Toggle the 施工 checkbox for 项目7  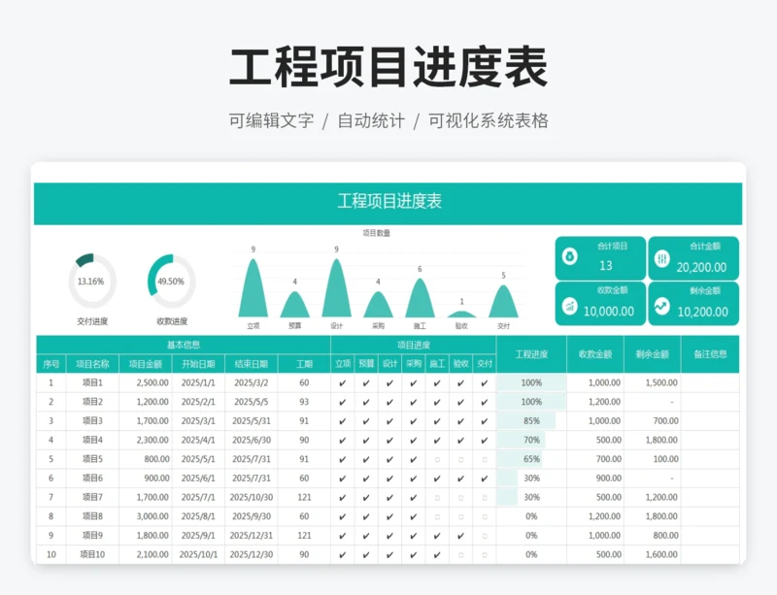(437, 498)
